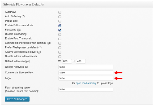Check Disable admin video checker
This screenshot has width=154, height=106.
coord(60,57)
